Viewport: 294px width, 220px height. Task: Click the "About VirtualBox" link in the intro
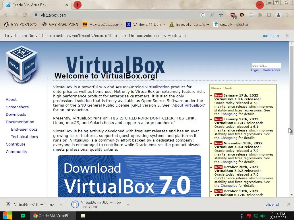(x=188, y=105)
